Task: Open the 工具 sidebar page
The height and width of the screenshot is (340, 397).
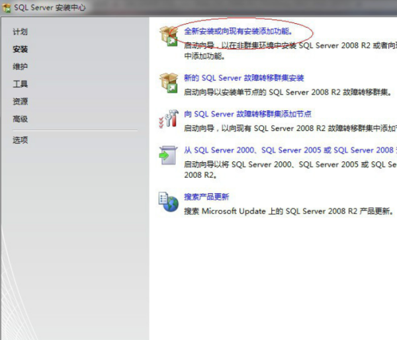Action: click(x=21, y=84)
